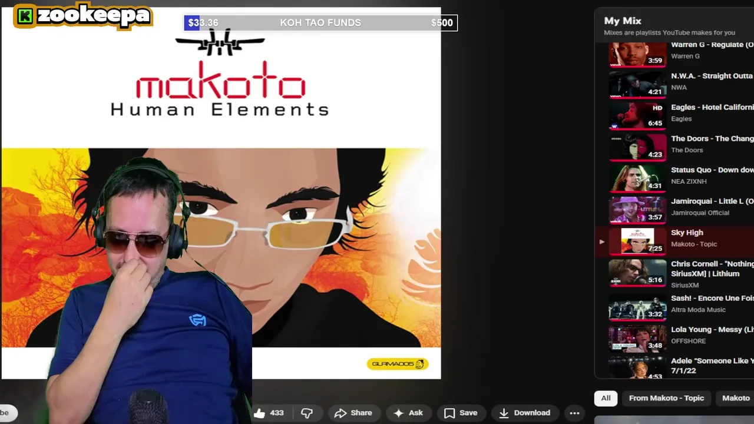
Task: Download the video
Action: [x=524, y=413]
